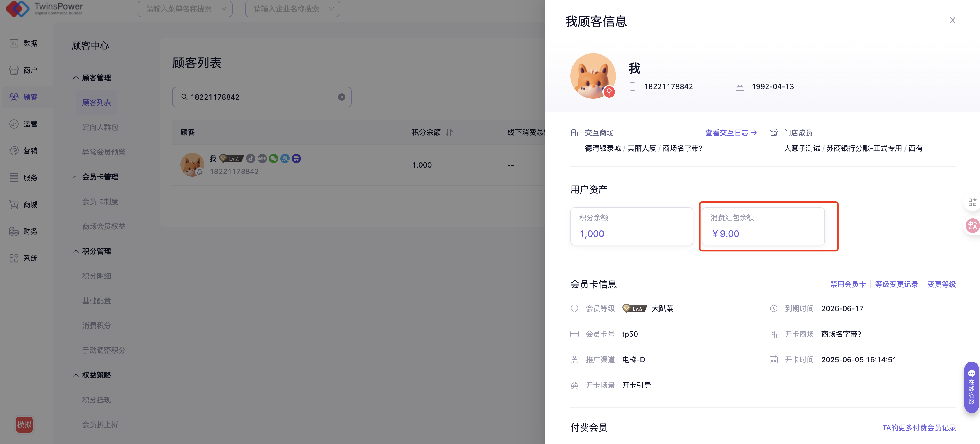Click the 消费红包余额 ¥9.00 card
980x444 pixels.
pos(763,226)
